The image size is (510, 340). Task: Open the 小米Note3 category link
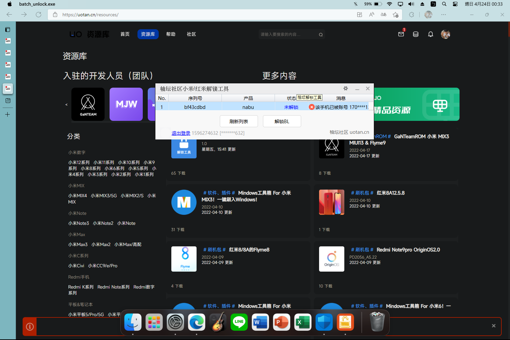[78, 223]
